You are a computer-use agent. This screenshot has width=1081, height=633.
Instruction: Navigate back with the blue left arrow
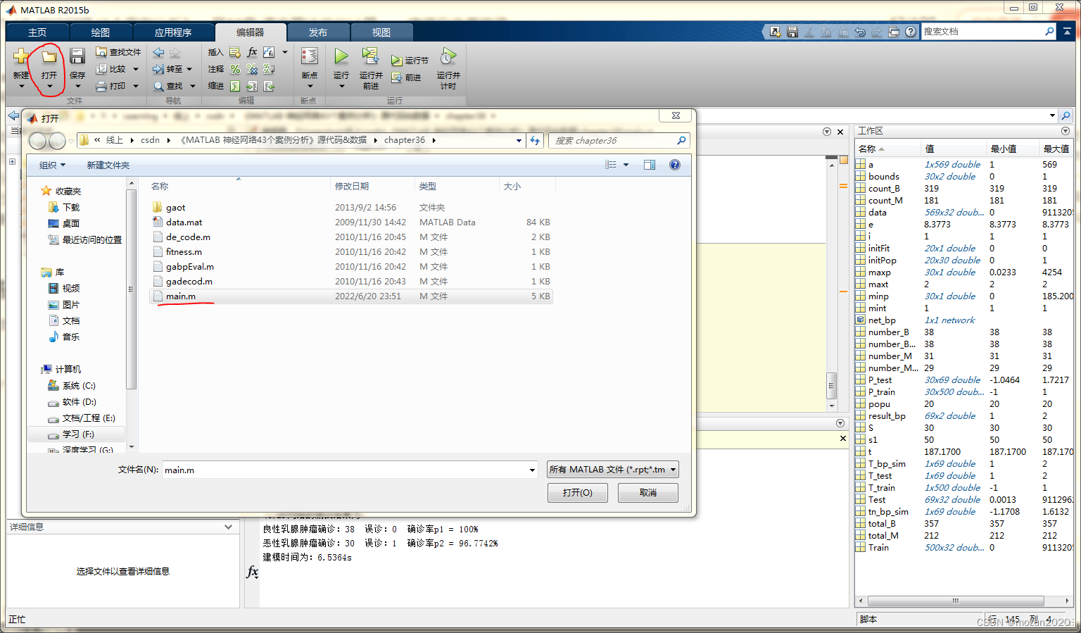click(x=158, y=52)
